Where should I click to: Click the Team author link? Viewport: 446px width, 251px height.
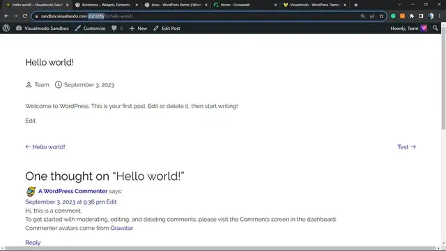tap(42, 85)
